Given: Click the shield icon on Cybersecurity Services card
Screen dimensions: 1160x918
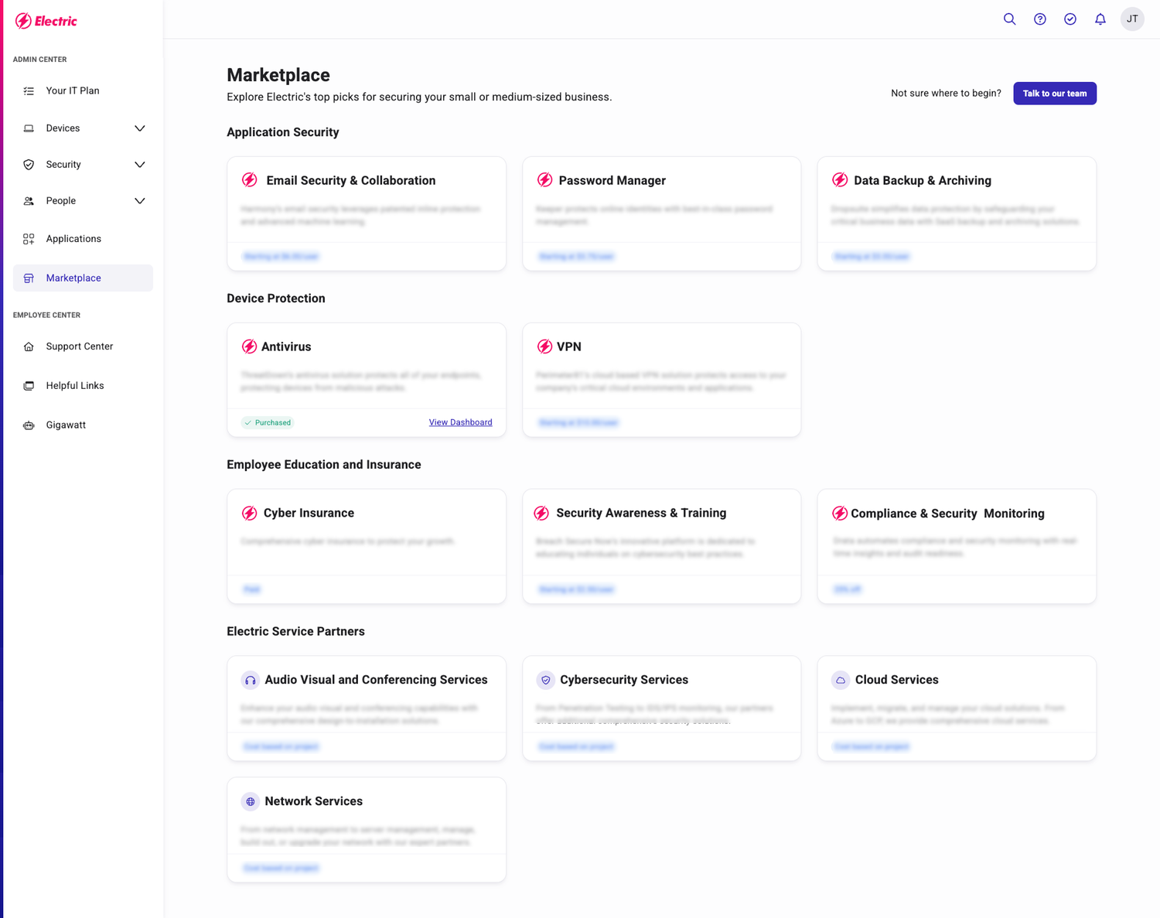Looking at the screenshot, I should pos(545,681).
